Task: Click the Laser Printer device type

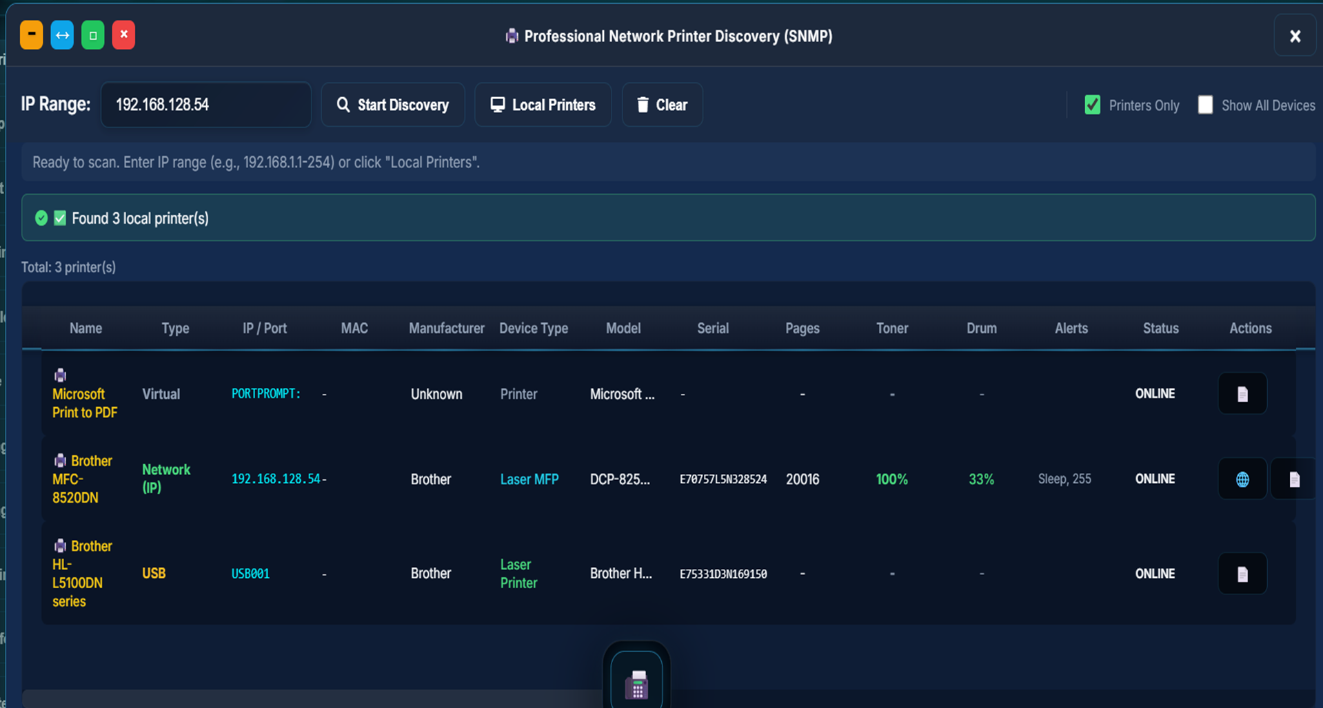Action: pyautogui.click(x=518, y=574)
